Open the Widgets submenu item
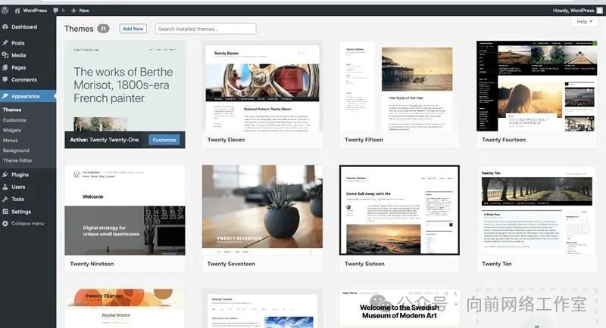The width and height of the screenshot is (606, 328). click(x=12, y=130)
